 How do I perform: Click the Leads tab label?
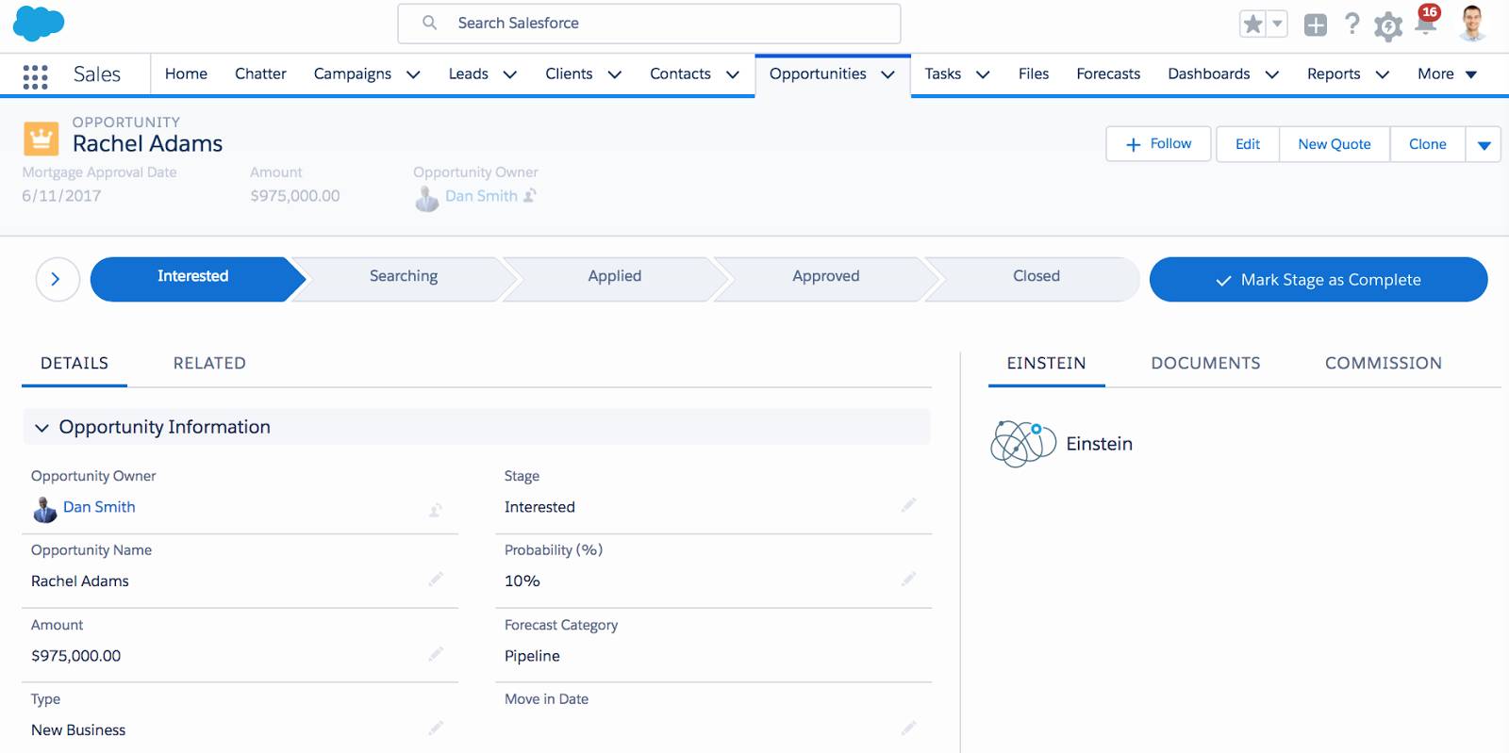(x=469, y=74)
